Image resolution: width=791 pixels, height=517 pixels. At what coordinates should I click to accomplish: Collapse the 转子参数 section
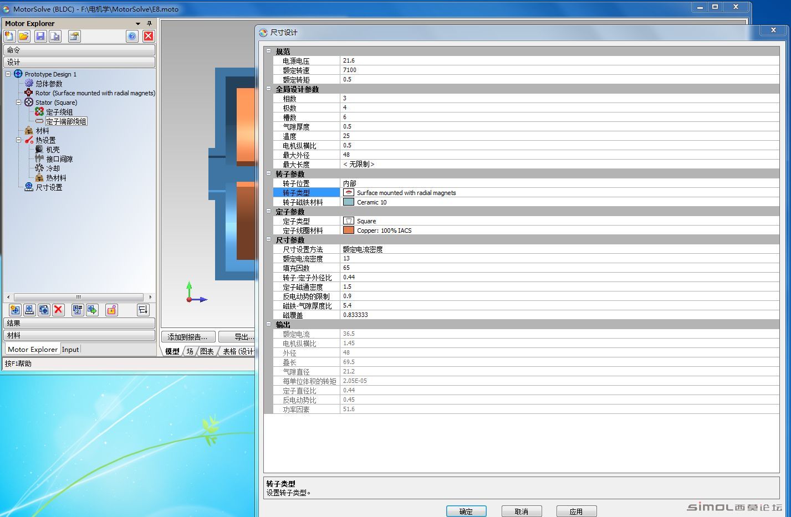(269, 173)
